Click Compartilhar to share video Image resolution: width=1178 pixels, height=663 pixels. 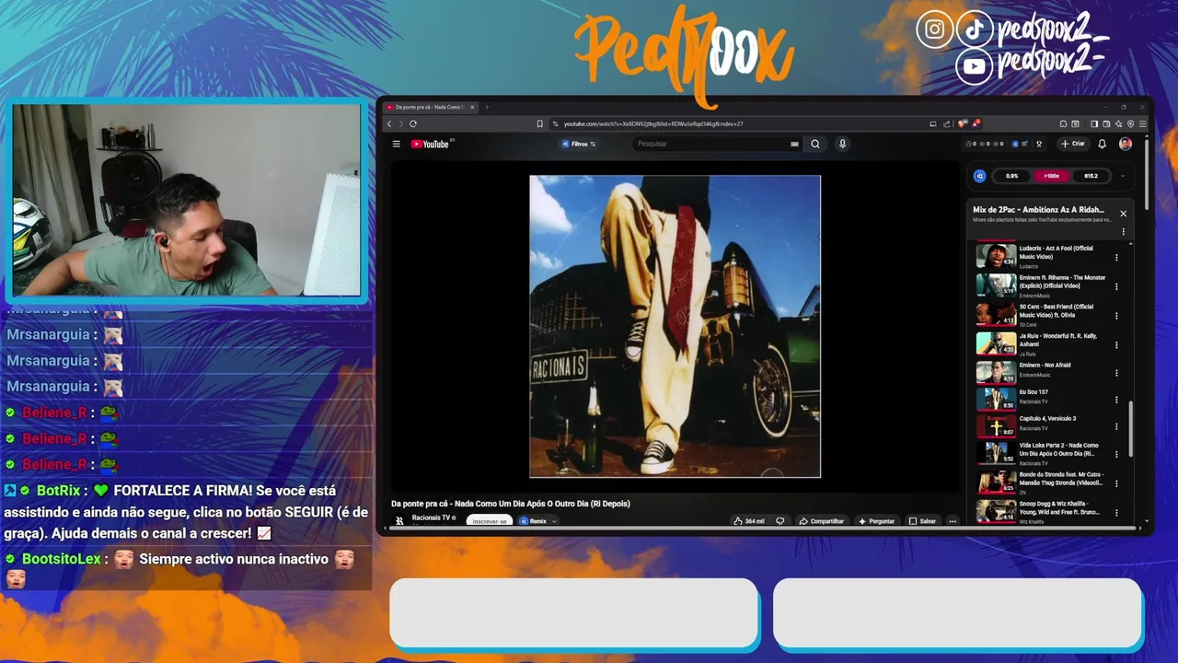click(x=822, y=521)
